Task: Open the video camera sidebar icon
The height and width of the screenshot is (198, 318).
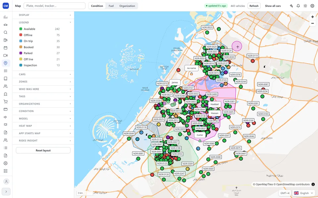Action: click(x=6, y=55)
